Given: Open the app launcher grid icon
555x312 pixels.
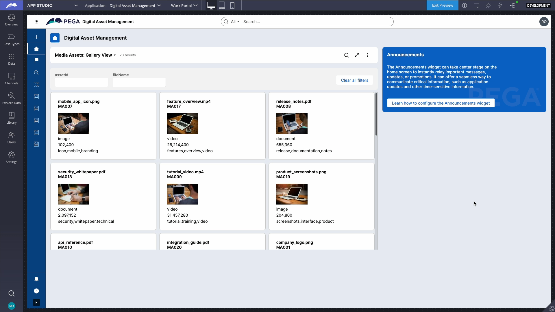Looking at the screenshot, I should (36, 22).
